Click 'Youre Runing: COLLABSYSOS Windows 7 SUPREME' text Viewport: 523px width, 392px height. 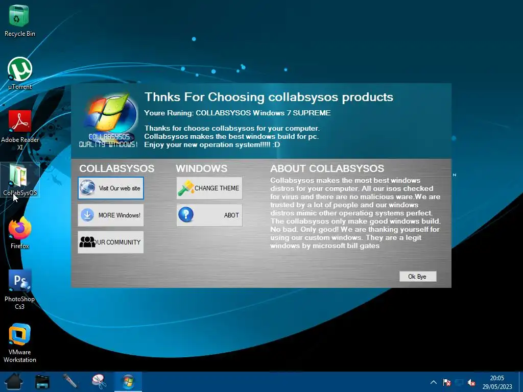tap(237, 113)
